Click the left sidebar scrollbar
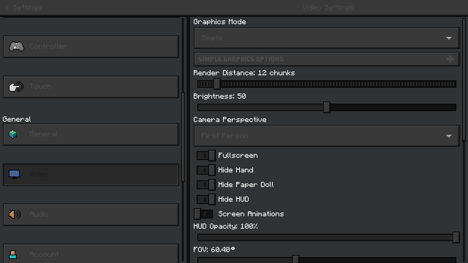The image size is (468, 263). coord(183,137)
